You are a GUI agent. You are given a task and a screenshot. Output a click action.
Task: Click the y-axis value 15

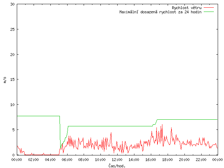pyautogui.click(x=13, y=79)
